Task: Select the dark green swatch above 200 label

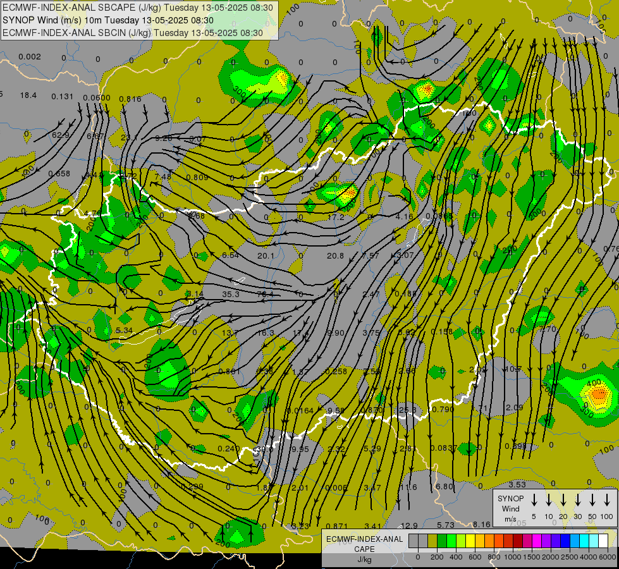Action: point(442,541)
